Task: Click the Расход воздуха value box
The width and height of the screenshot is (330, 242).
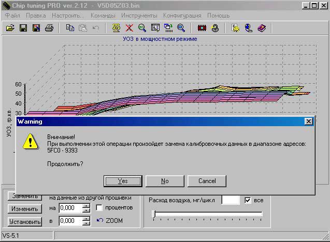Action: pos(231,200)
